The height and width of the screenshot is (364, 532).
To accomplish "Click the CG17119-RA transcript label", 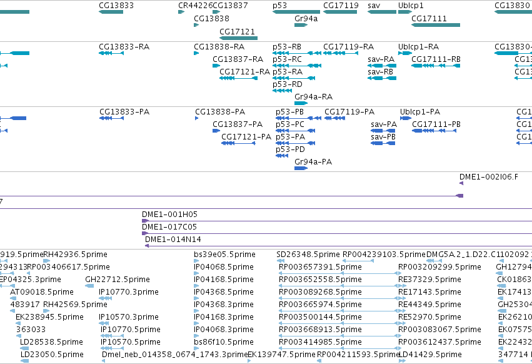I will tap(348, 46).
